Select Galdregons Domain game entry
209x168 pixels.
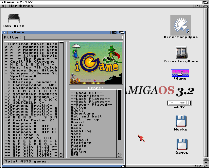tap(31, 88)
